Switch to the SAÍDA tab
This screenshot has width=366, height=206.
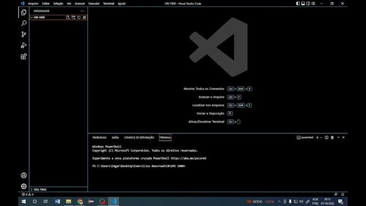pyautogui.click(x=116, y=137)
